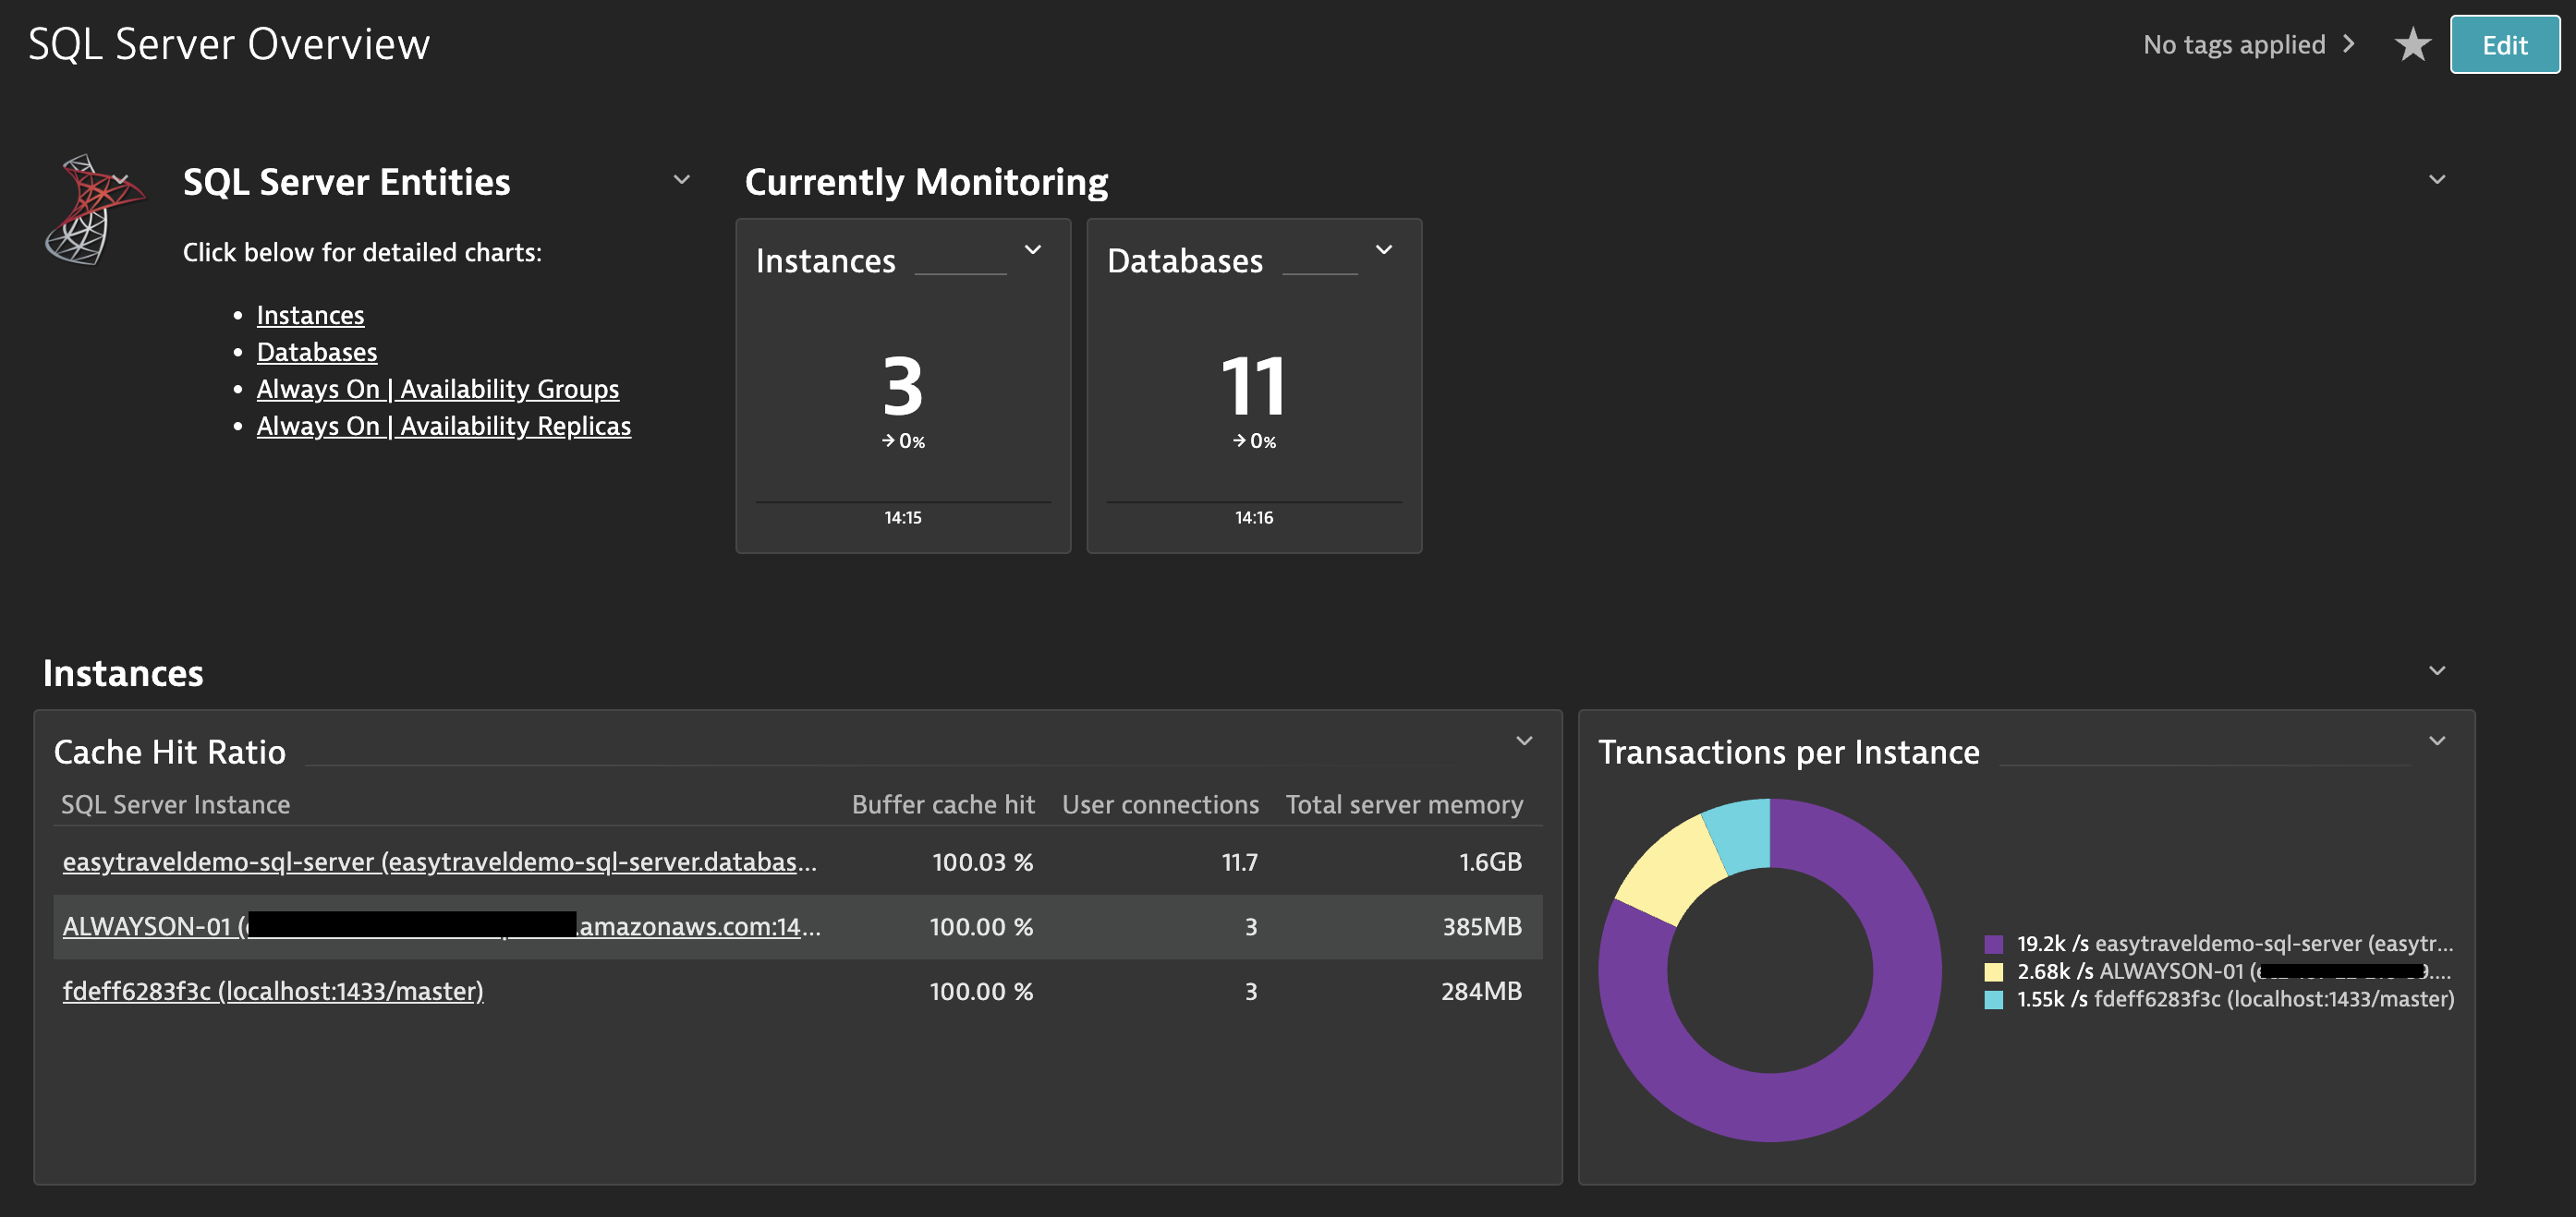Viewport: 2576px width, 1217px height.
Task: Open the Instances detailed charts link
Action: tap(310, 315)
